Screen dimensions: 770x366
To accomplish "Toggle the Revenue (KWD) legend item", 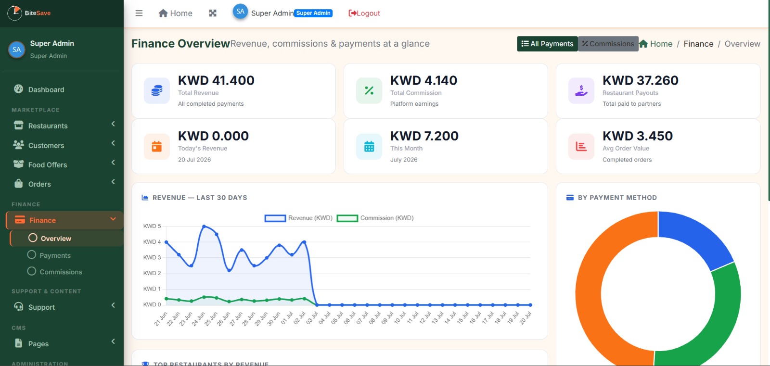I will pyautogui.click(x=298, y=218).
